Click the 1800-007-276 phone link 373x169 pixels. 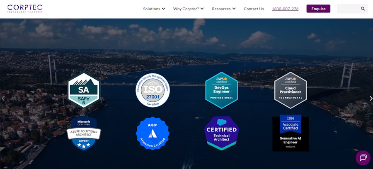[x=285, y=9]
